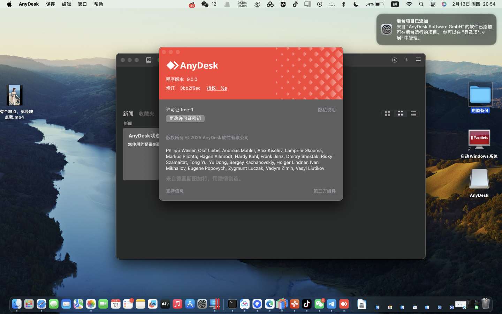
Task: Open Safari from the Dock
Action: (x=41, y=304)
